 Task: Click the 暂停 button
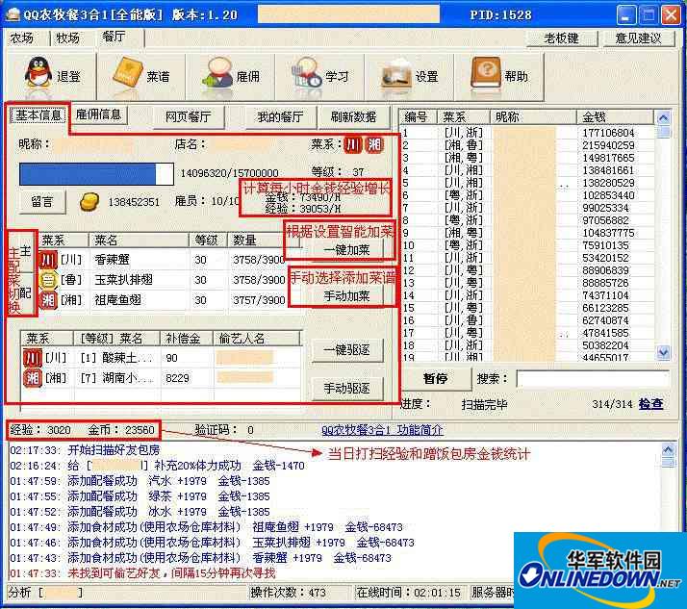tap(435, 378)
